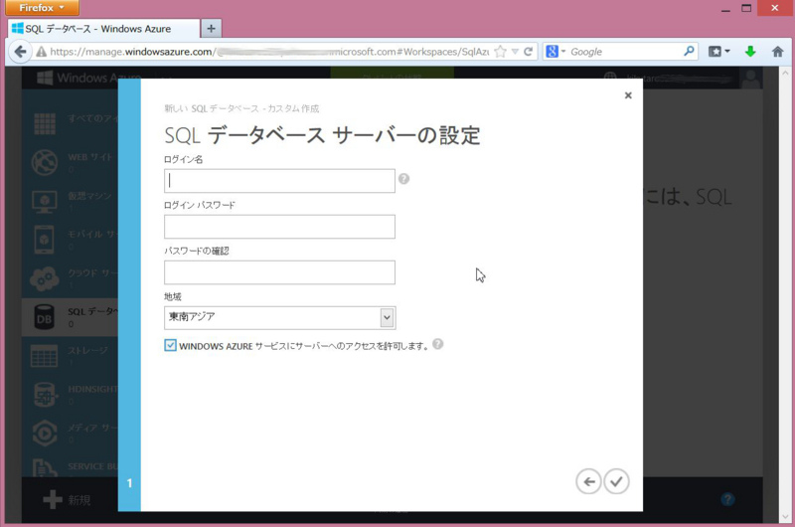
Task: Click the site identity warning icon
Action: tap(41, 52)
